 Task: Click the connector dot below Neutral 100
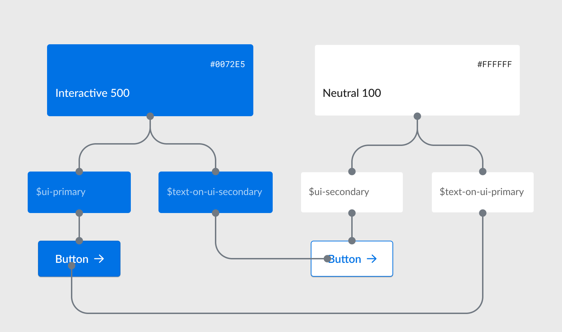(x=417, y=116)
